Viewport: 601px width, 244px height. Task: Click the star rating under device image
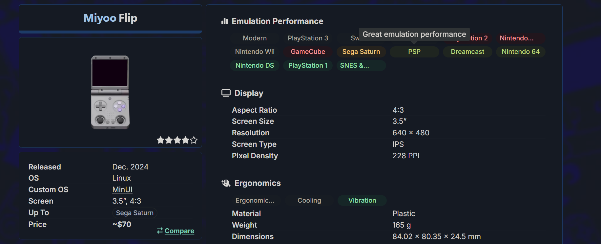[x=177, y=140]
